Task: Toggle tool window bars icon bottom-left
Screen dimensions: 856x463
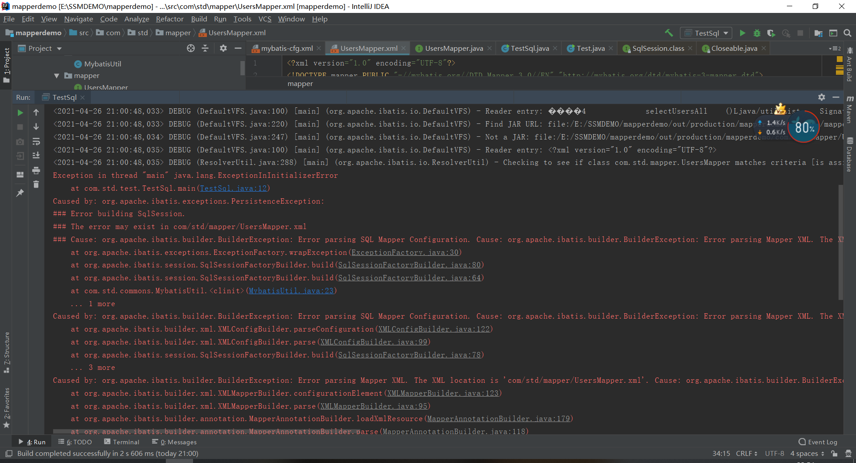Action: click(8, 454)
